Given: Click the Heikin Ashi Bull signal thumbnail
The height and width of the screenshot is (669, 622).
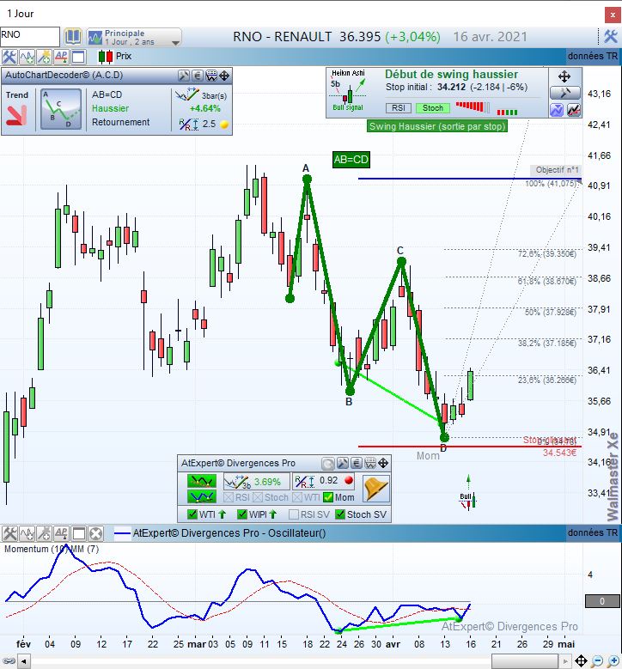Looking at the screenshot, I should point(348,90).
